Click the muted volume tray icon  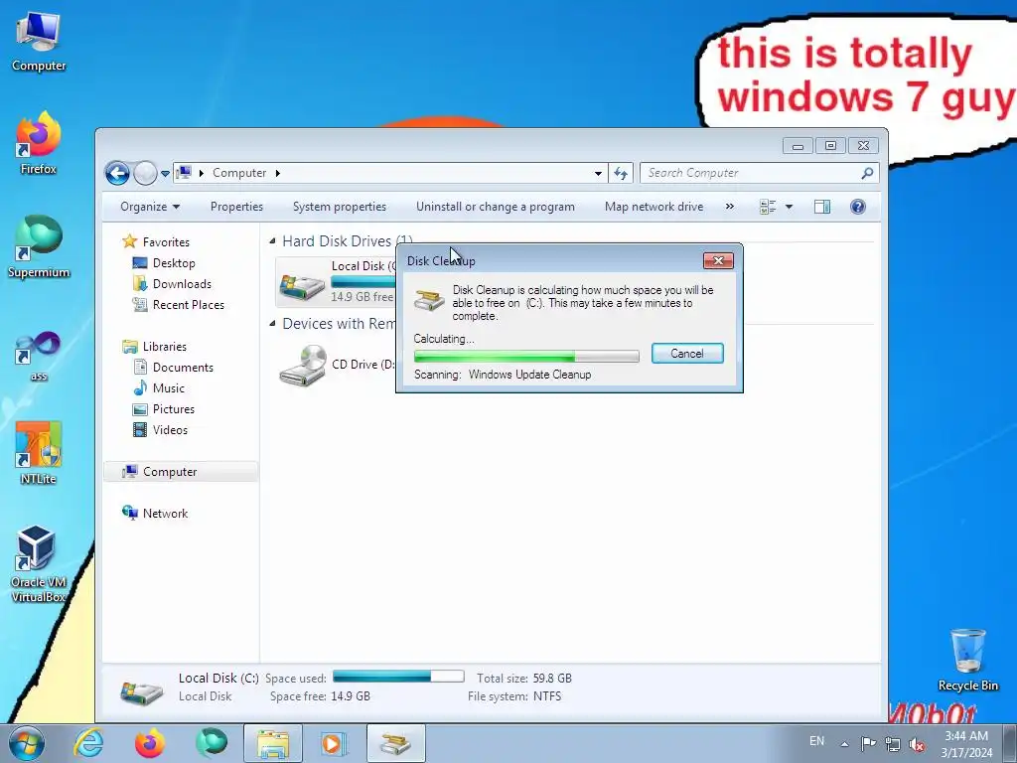click(917, 744)
